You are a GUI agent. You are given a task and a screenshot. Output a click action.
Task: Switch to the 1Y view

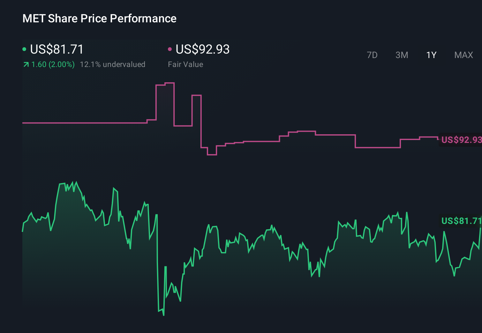click(x=431, y=55)
